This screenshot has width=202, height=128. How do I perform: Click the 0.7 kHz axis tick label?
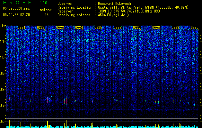pyautogui.click(x=3, y=106)
